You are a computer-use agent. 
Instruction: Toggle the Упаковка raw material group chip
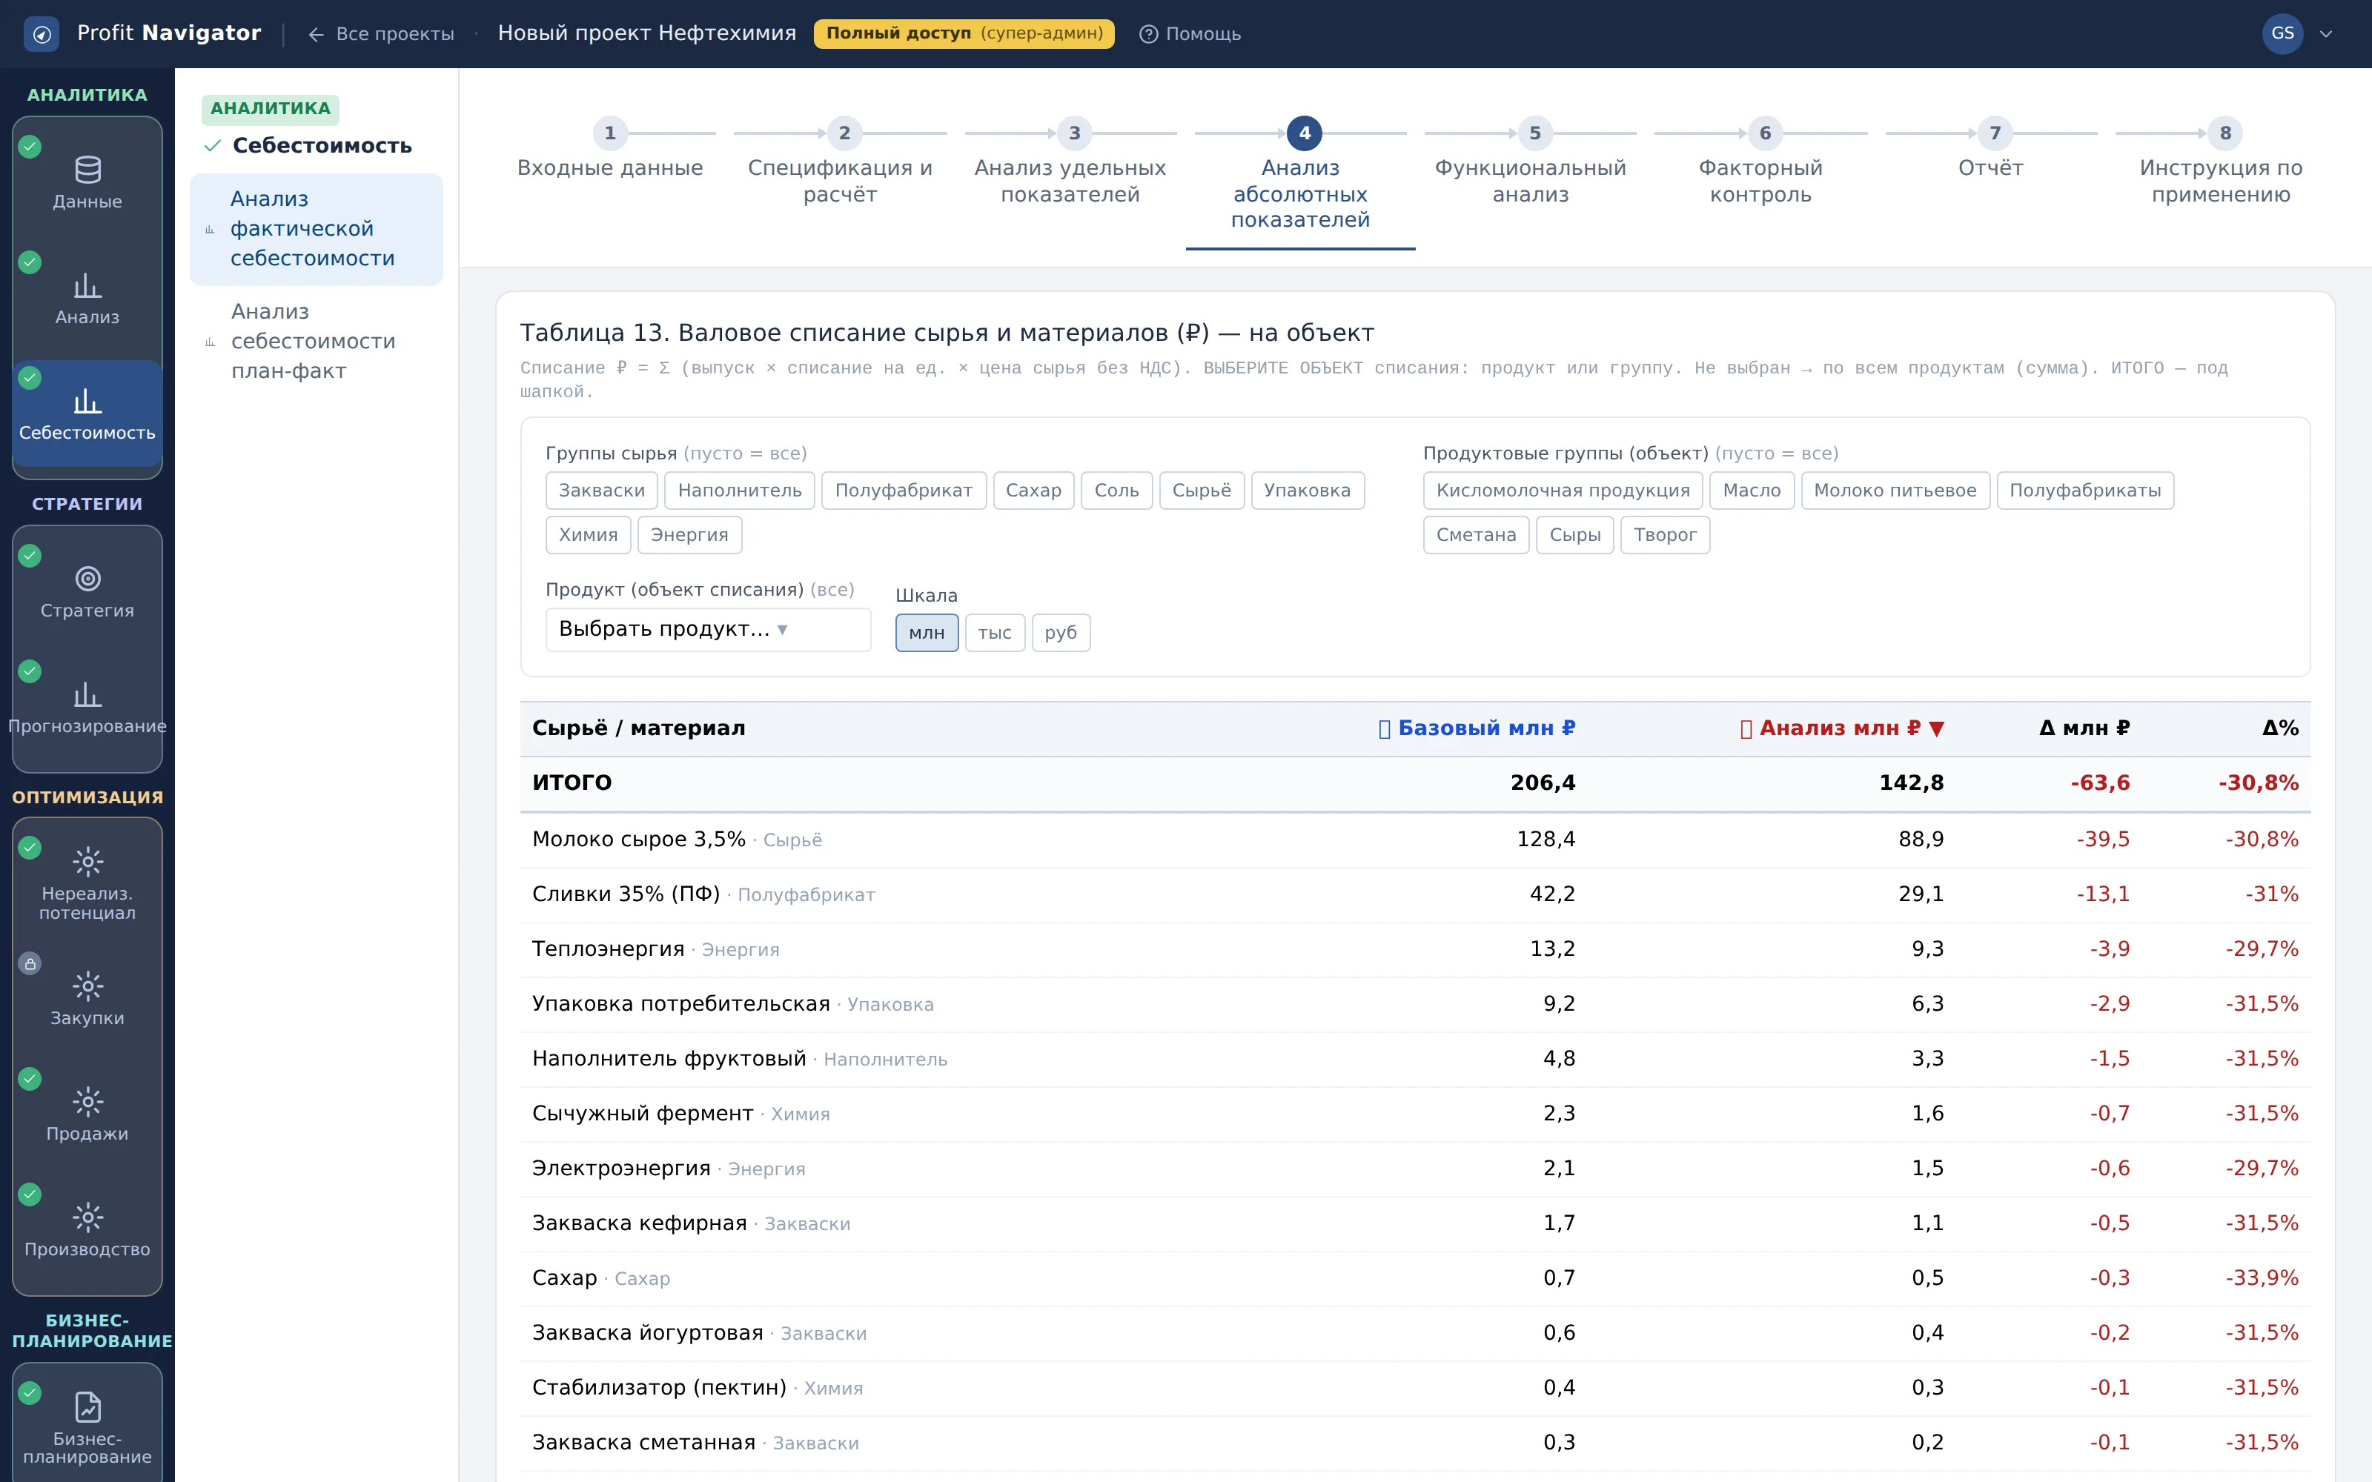[x=1307, y=490]
